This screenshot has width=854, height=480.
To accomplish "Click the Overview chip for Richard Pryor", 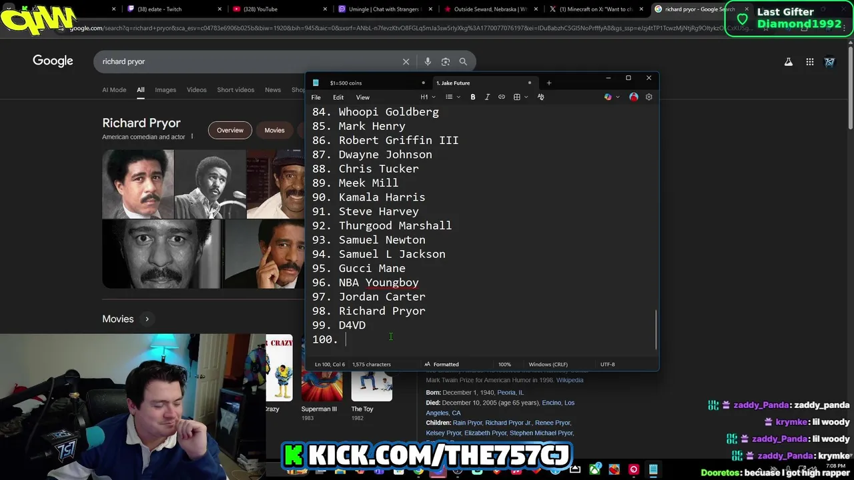I will pos(230,130).
